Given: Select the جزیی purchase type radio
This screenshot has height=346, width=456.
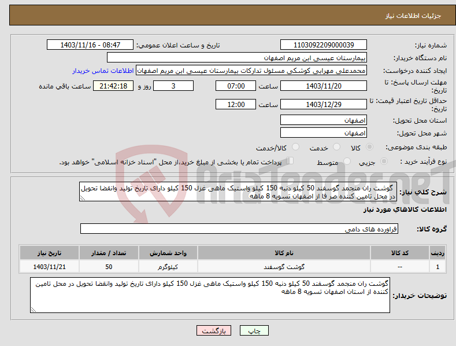Looking at the screenshot, I should 384,161.
